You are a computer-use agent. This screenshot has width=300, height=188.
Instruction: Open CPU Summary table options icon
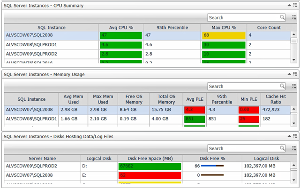(x=294, y=18)
